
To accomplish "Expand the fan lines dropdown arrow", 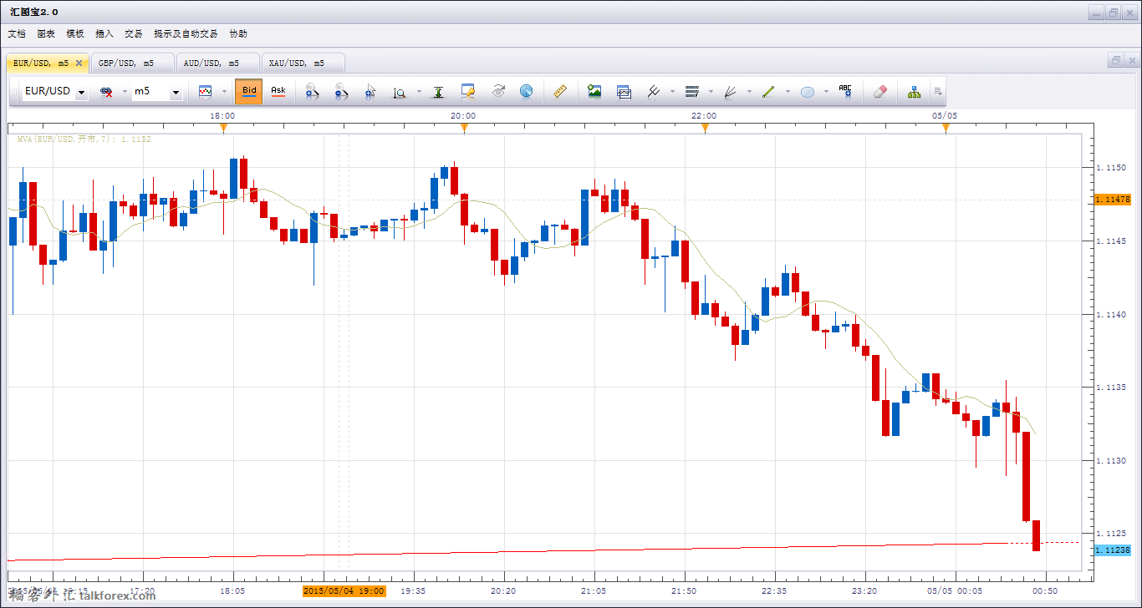I will tap(749, 92).
